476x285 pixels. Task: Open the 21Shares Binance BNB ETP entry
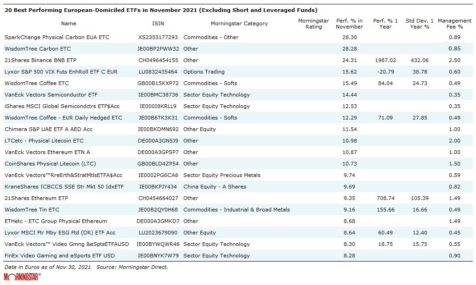[40, 60]
